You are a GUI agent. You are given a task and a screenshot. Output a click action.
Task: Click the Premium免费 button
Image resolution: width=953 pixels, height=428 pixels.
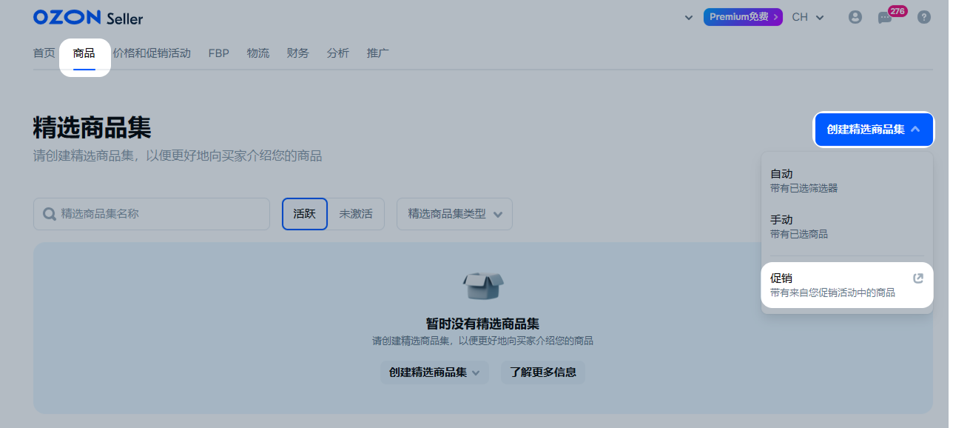(743, 17)
